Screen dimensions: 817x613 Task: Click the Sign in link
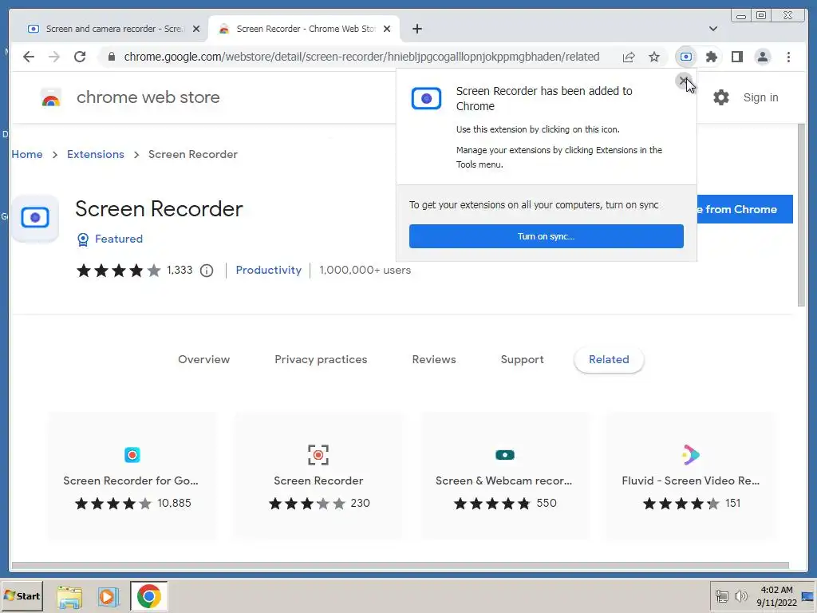click(760, 97)
